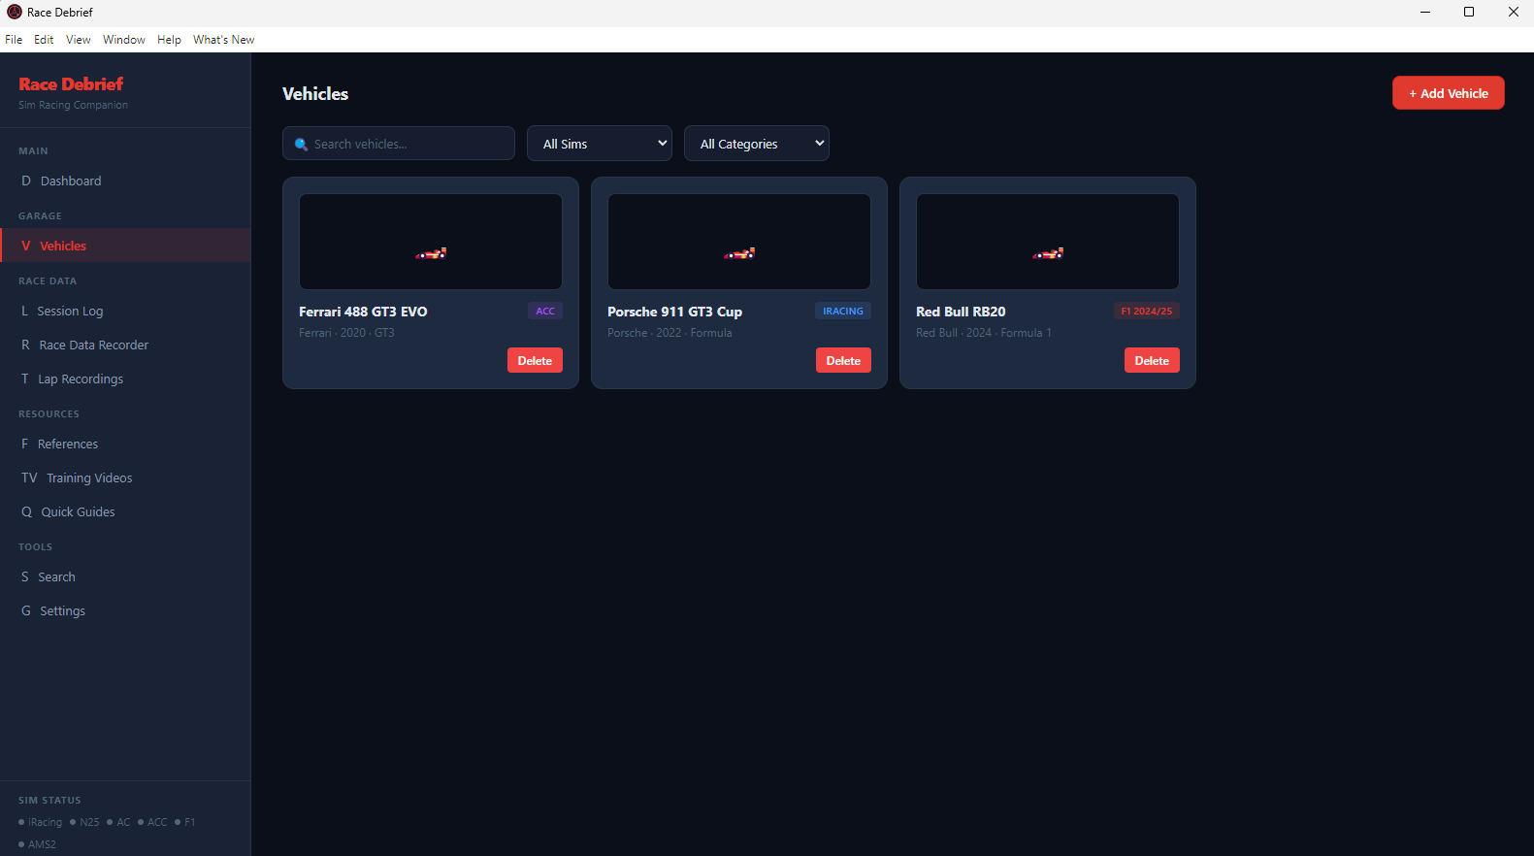Click the Race Debrief app icon in title bar
This screenshot has height=856, width=1534.
(x=14, y=13)
